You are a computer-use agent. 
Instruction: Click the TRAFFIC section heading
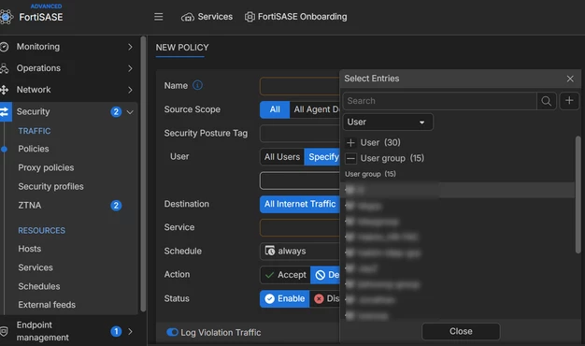35,131
